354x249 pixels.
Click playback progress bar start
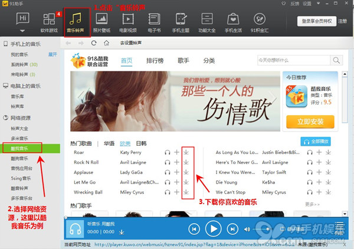point(66,218)
